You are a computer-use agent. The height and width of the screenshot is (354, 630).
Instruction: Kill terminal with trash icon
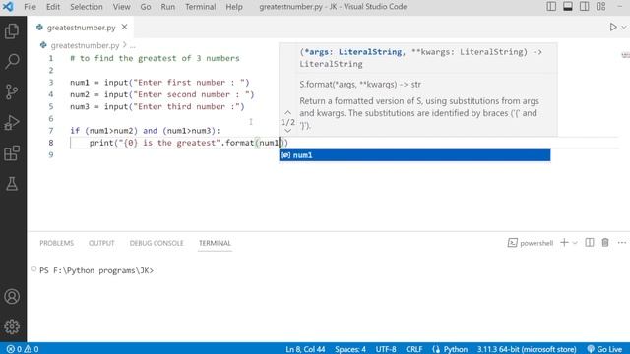click(605, 243)
